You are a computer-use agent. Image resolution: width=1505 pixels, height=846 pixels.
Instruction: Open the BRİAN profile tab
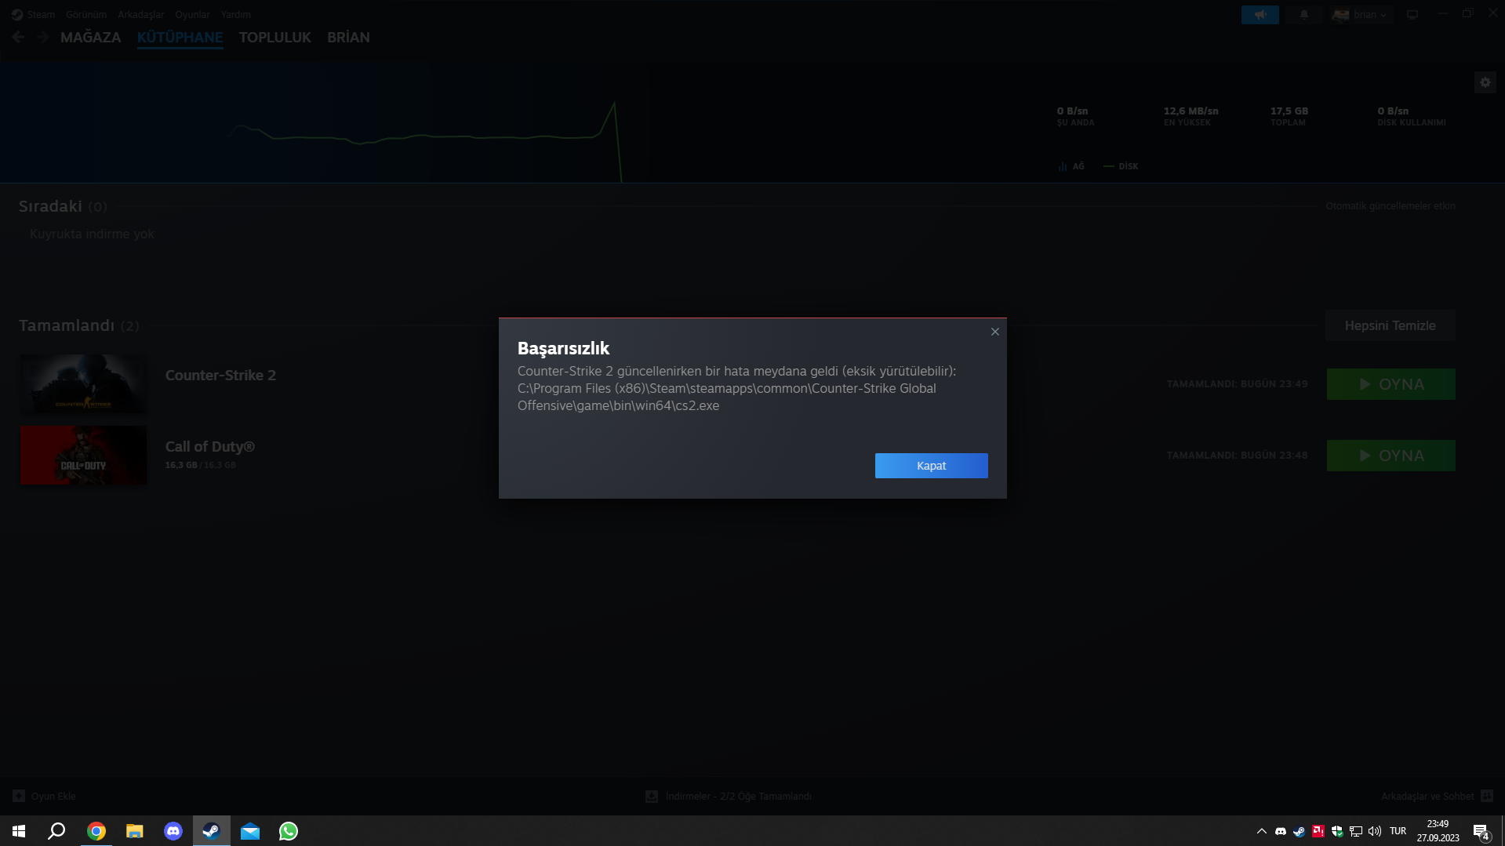(348, 38)
